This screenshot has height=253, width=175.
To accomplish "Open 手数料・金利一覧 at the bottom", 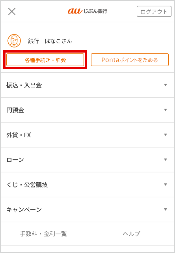I will (44, 234).
